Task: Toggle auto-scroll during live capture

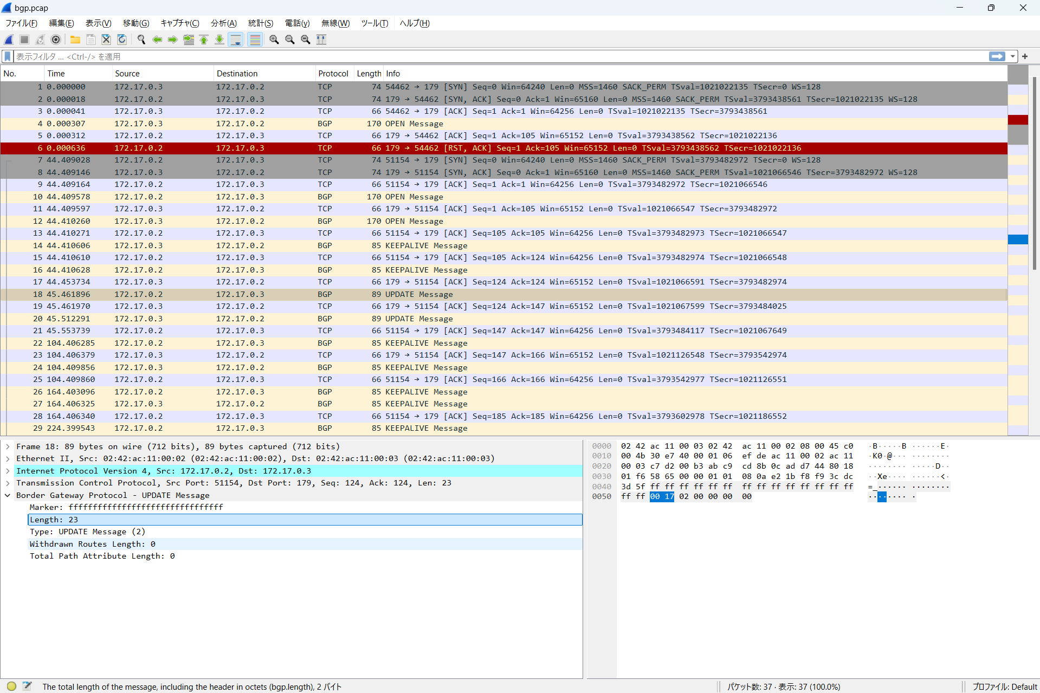Action: click(x=236, y=40)
